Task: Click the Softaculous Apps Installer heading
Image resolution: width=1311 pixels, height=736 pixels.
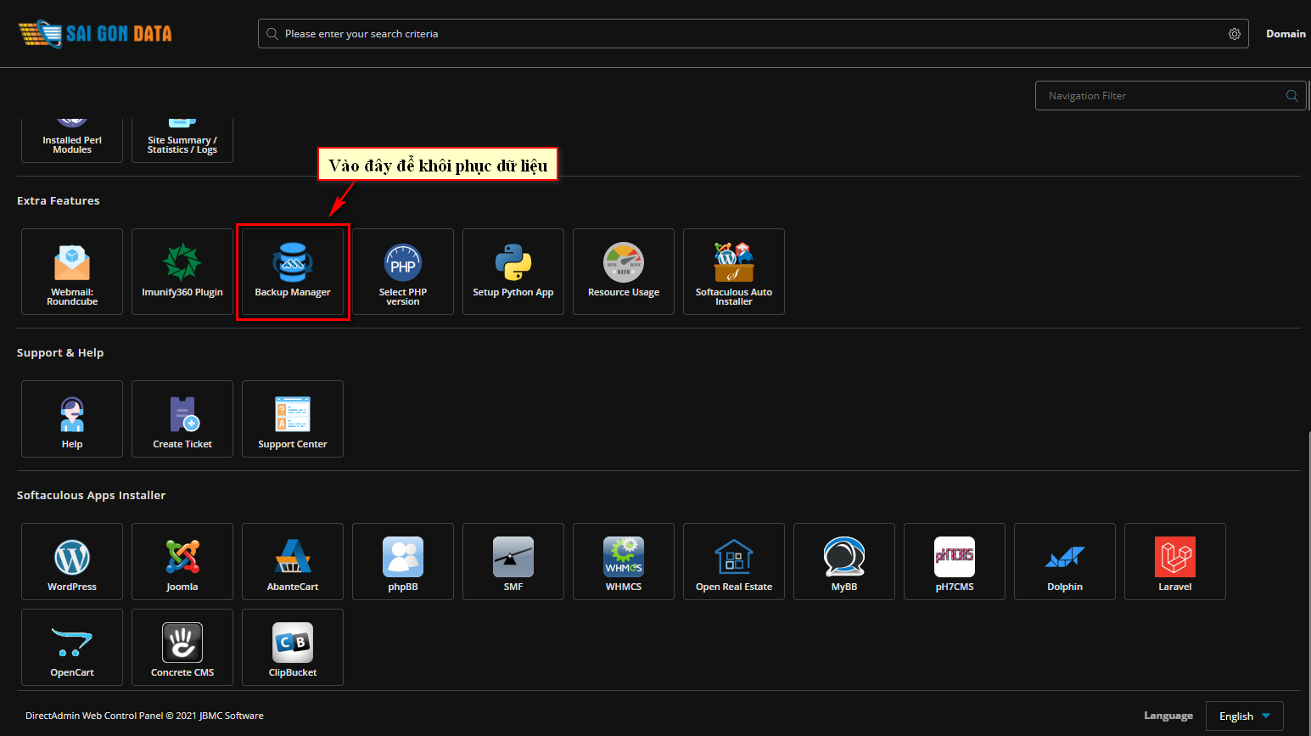Action: [x=91, y=496]
